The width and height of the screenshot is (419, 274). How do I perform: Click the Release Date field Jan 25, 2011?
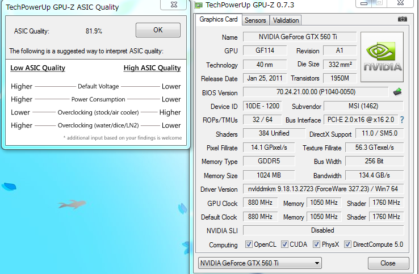click(265, 78)
